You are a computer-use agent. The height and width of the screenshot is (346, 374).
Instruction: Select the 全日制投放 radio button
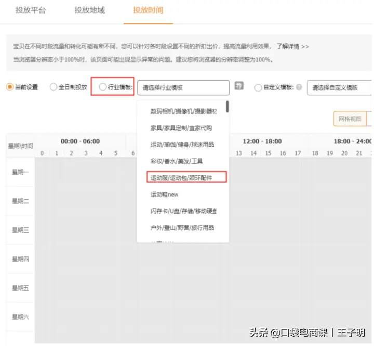(53, 87)
